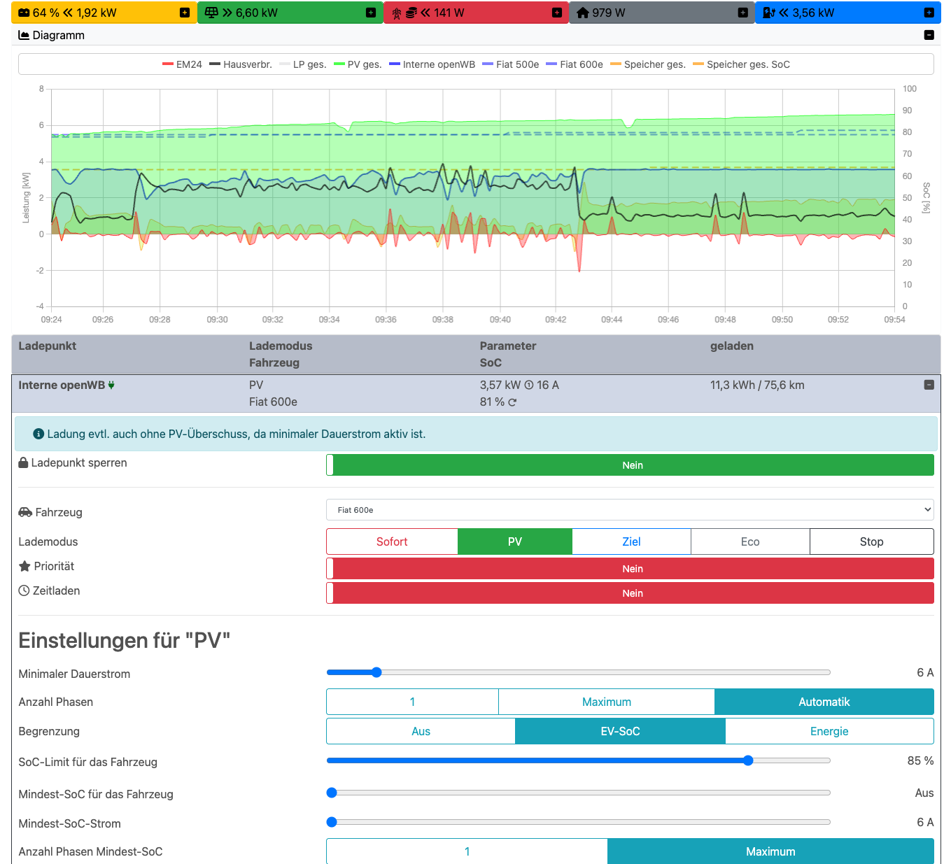951x864 pixels.
Task: Click the info icon in the Ladung notice
Action: (x=38, y=434)
